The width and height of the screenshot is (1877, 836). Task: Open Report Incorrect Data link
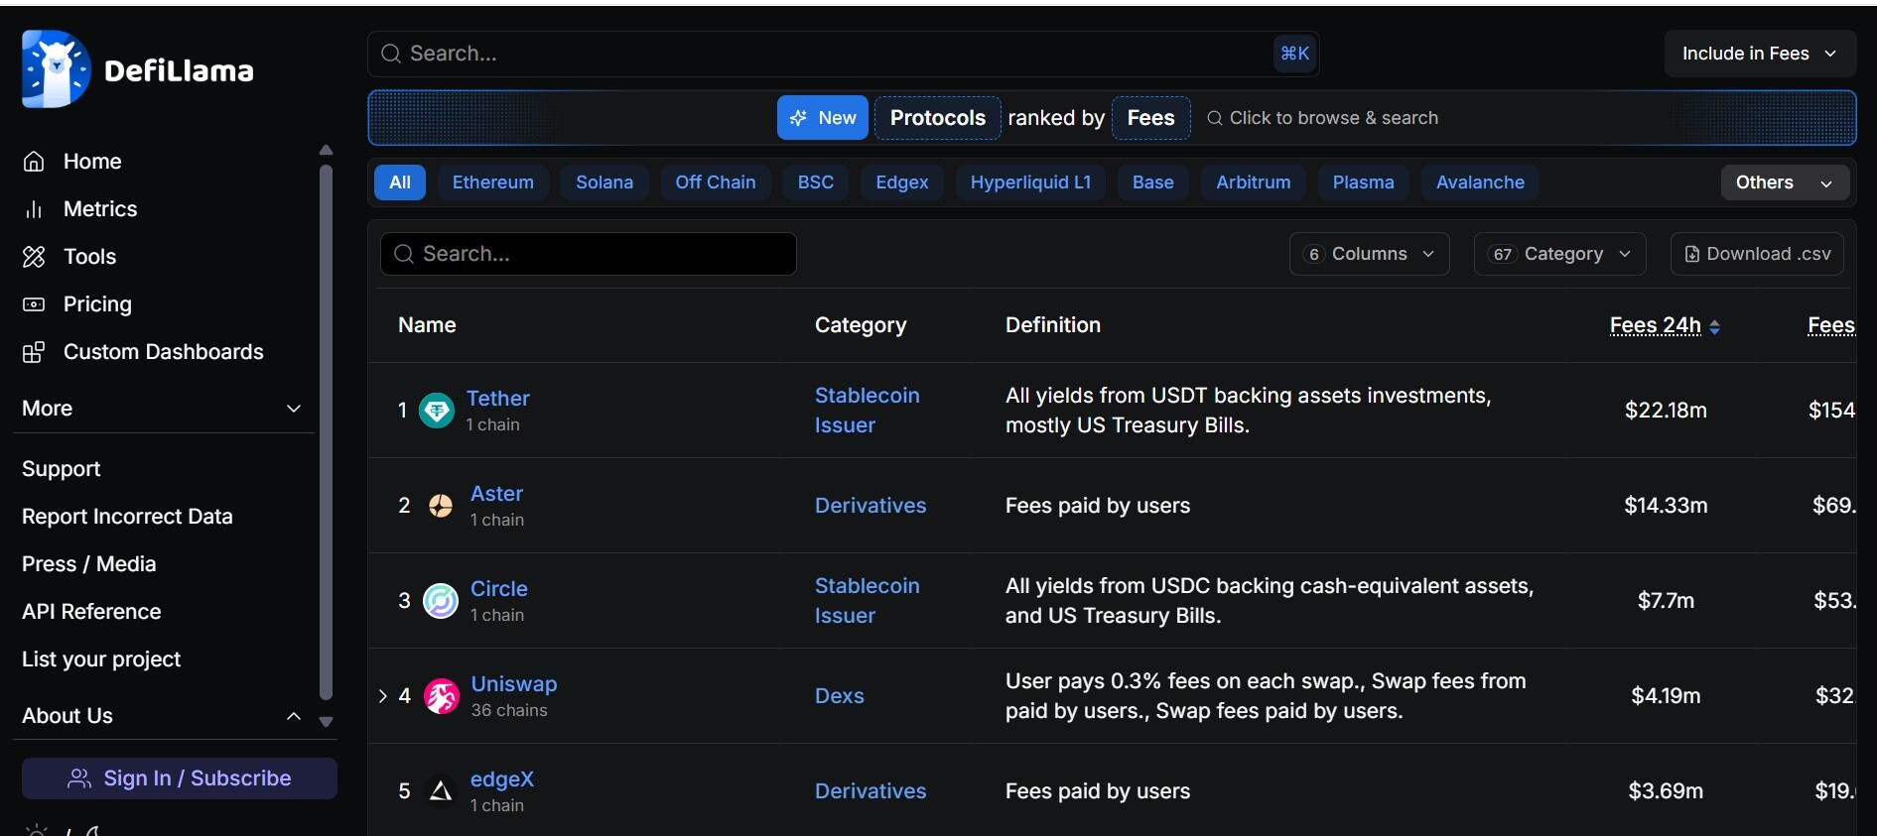coord(127,517)
